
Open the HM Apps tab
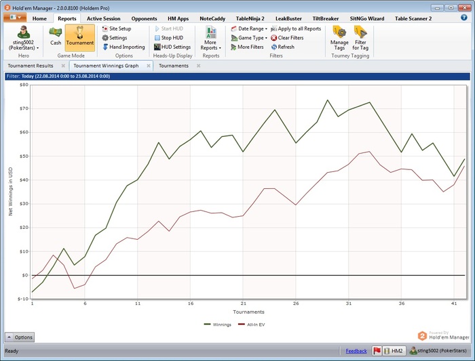178,18
